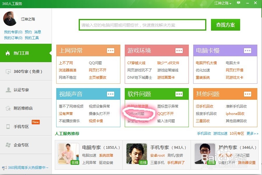262x175 pixels.
Task: Click the 视频卡慢 link
Action: pos(96,121)
